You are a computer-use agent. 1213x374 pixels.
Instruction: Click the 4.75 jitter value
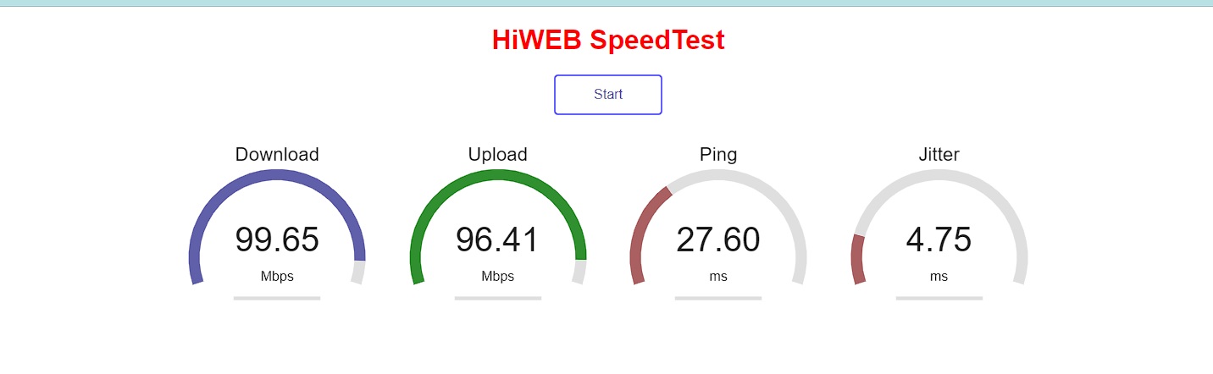pos(939,239)
